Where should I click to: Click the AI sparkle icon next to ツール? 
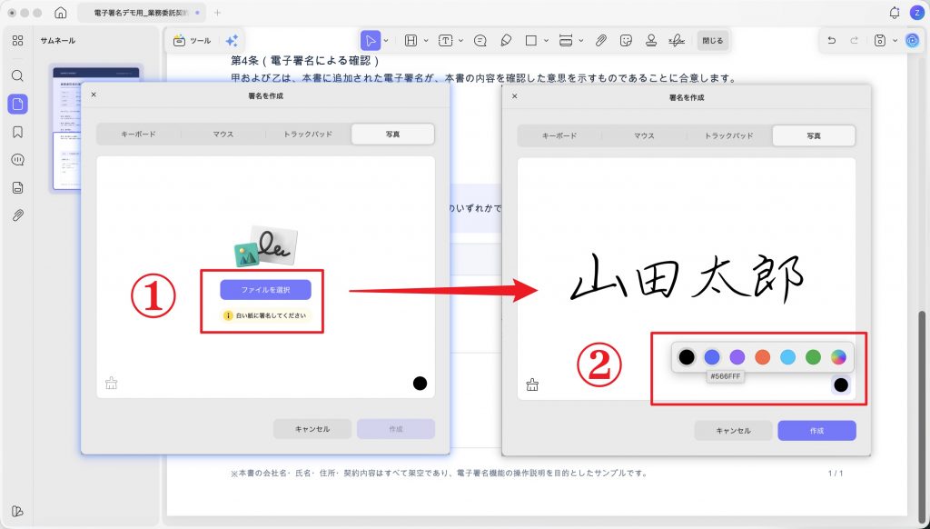tap(232, 40)
